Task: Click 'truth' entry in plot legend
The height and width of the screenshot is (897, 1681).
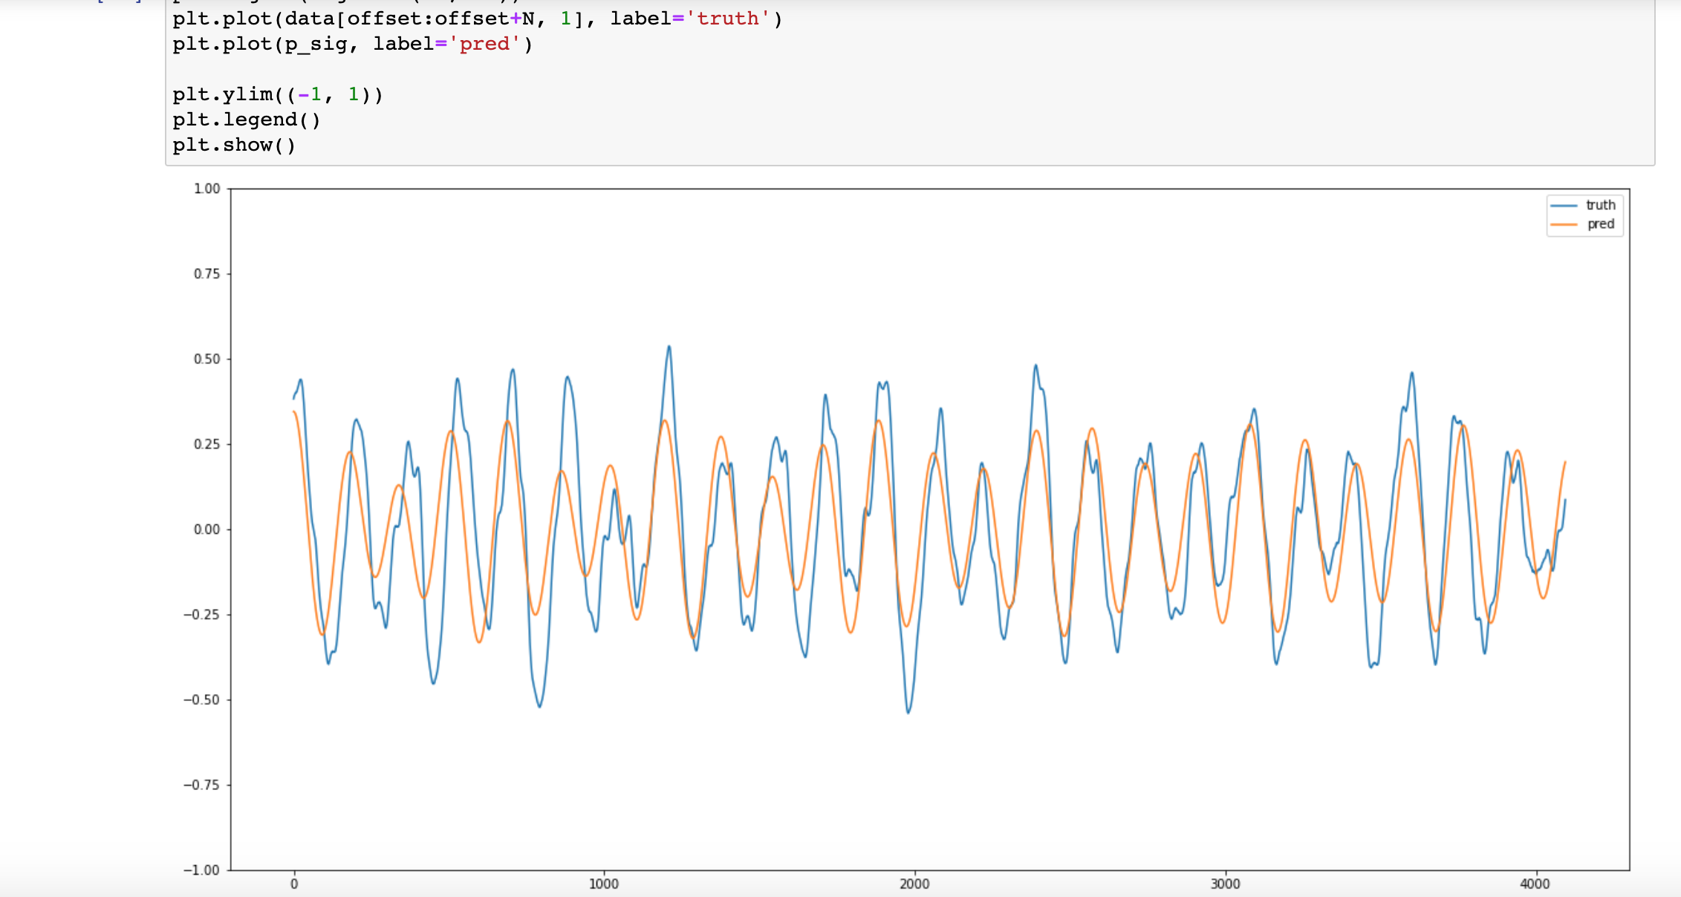Action: pyautogui.click(x=1601, y=205)
